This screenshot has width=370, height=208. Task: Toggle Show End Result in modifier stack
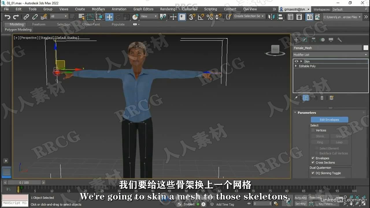306,98
